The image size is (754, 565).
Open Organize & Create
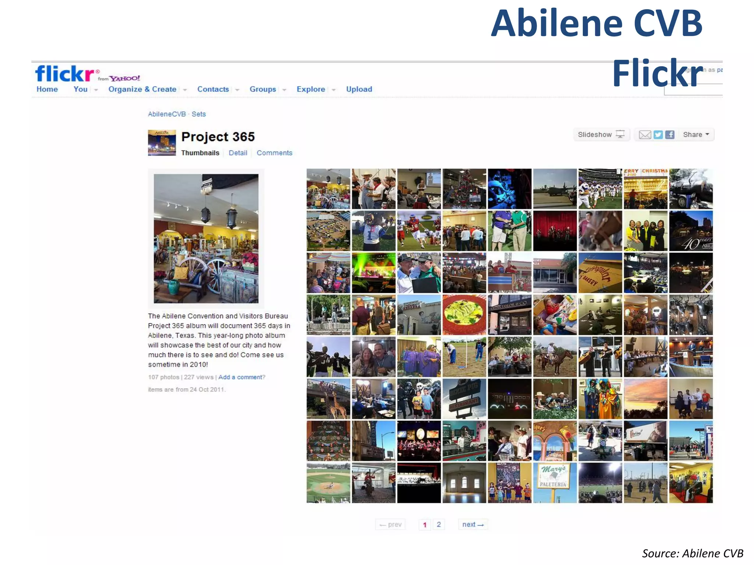[x=142, y=89]
